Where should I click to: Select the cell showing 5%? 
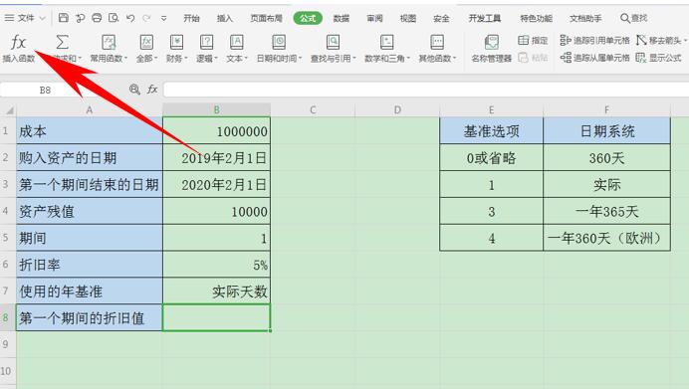(x=217, y=265)
